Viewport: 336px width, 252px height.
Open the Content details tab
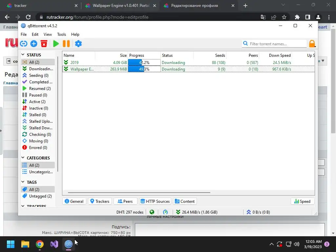(185, 201)
